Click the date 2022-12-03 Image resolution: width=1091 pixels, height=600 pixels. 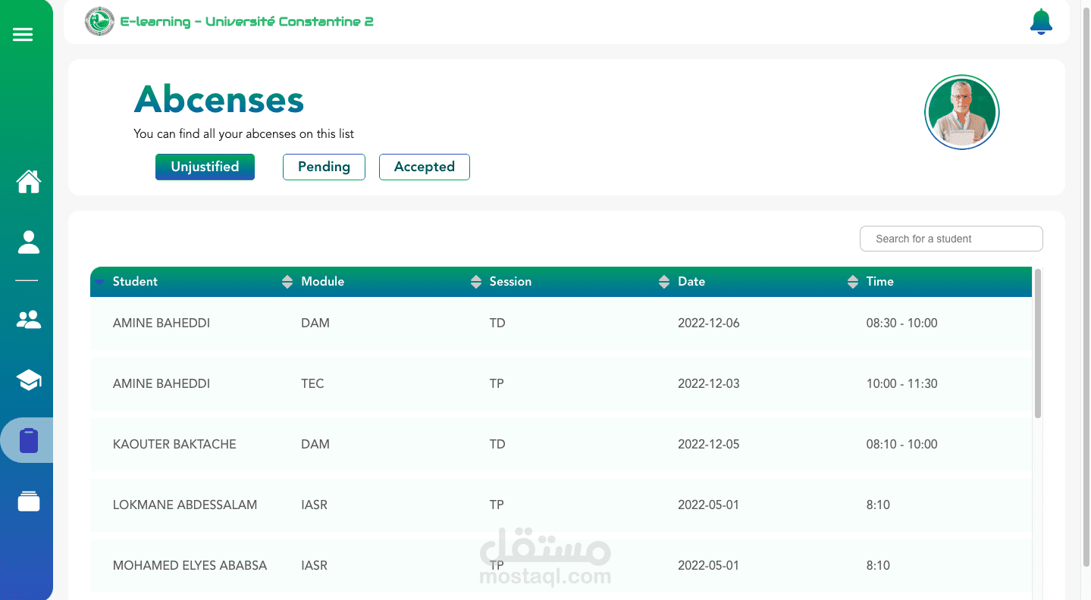point(708,383)
